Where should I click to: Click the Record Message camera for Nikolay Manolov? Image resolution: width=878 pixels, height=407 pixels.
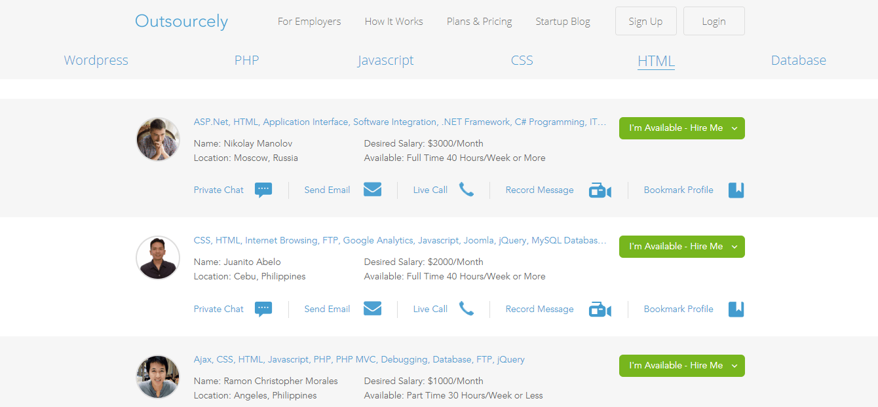[x=600, y=189]
